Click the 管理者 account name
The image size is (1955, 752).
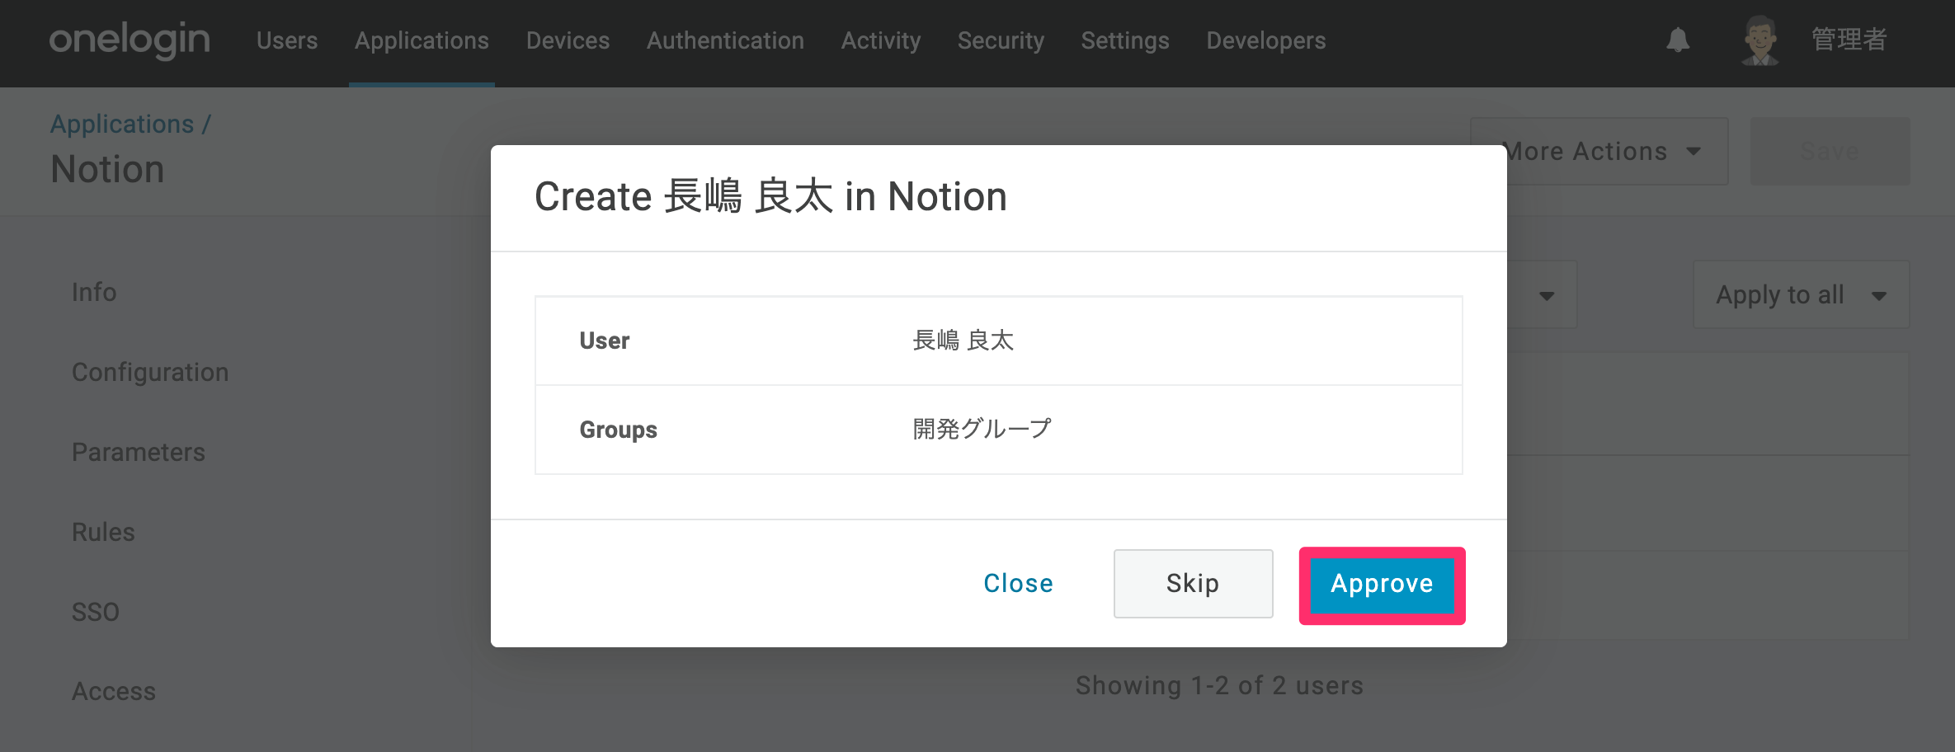pyautogui.click(x=1849, y=40)
